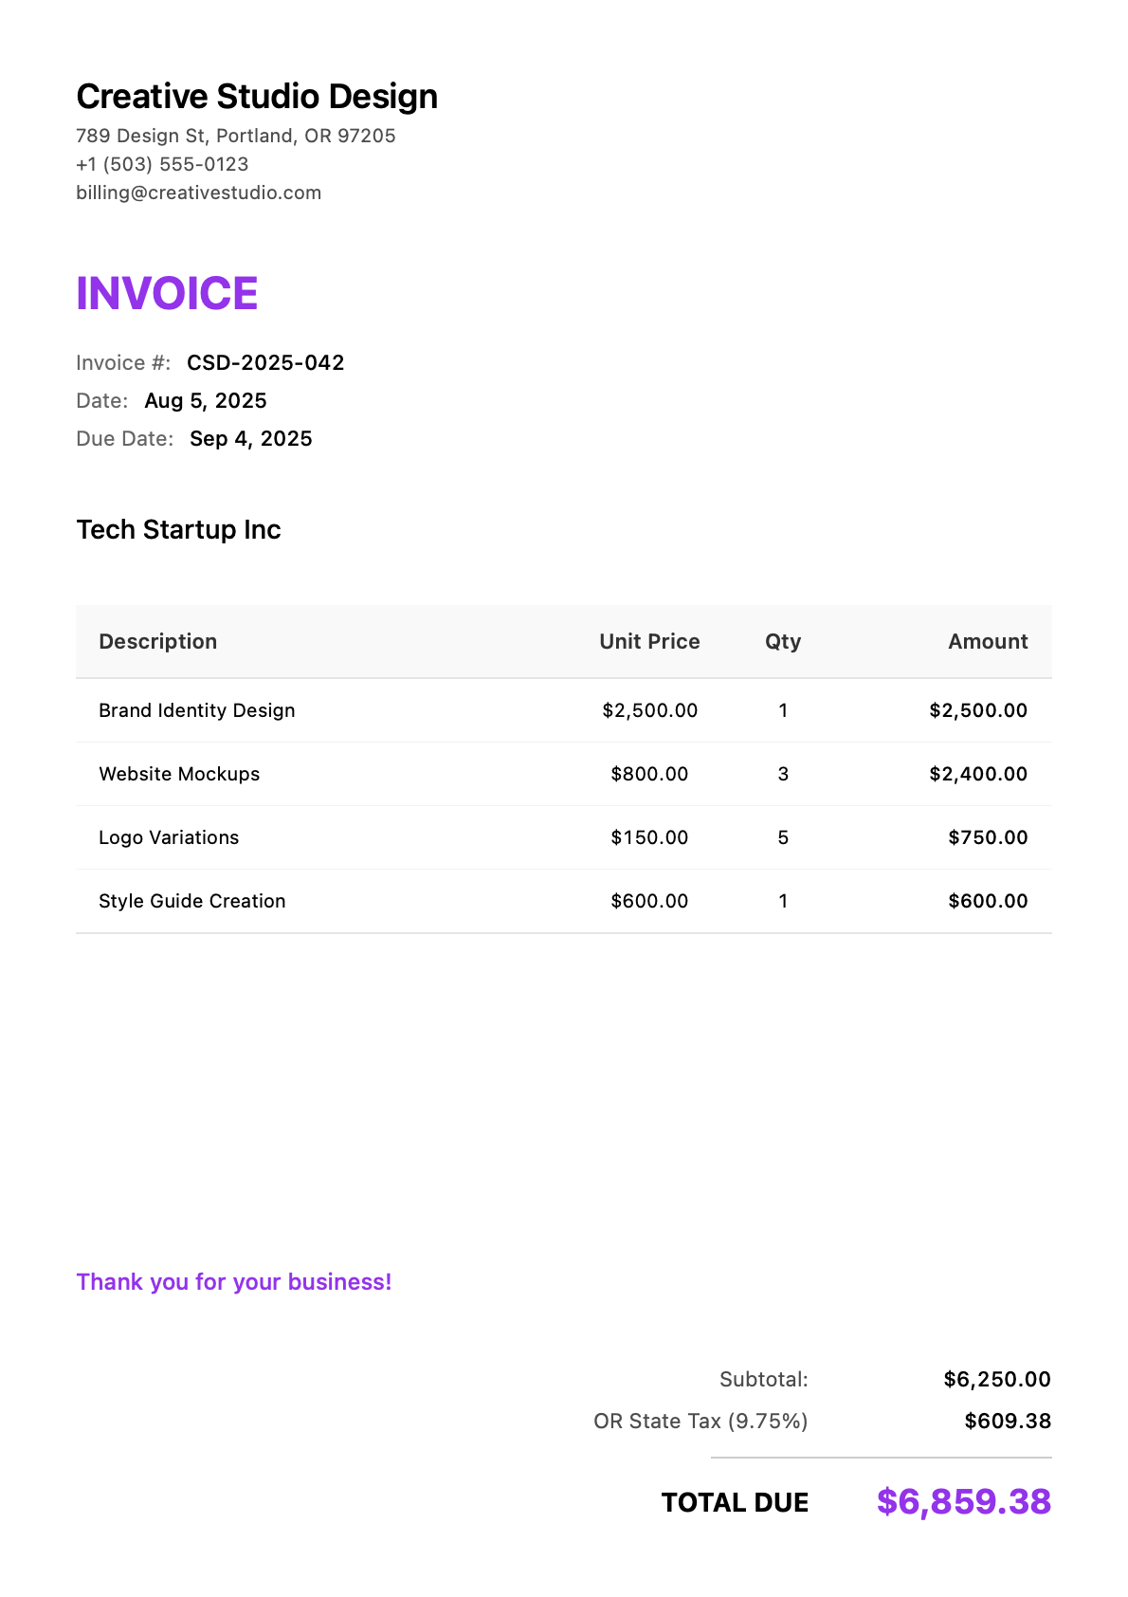The height and width of the screenshot is (1597, 1128).
Task: Click quantity 3 for Website Mockups
Action: [x=783, y=774]
